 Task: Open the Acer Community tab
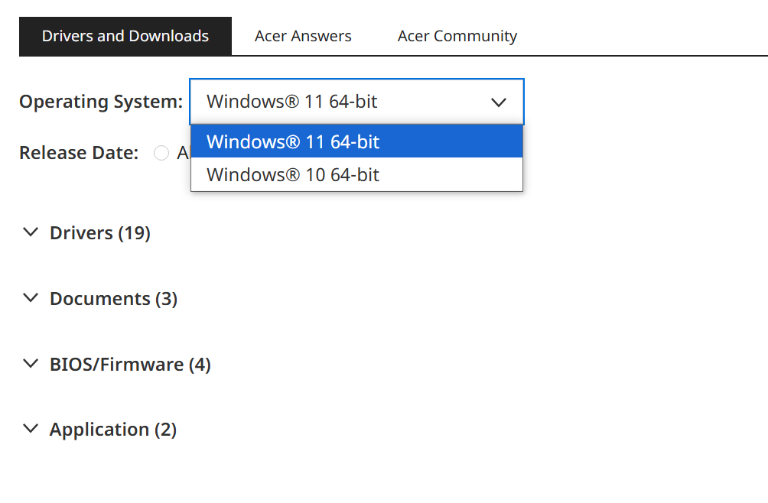(x=457, y=36)
